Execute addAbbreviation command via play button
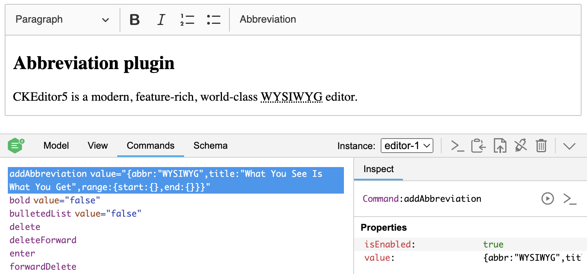 tap(548, 199)
